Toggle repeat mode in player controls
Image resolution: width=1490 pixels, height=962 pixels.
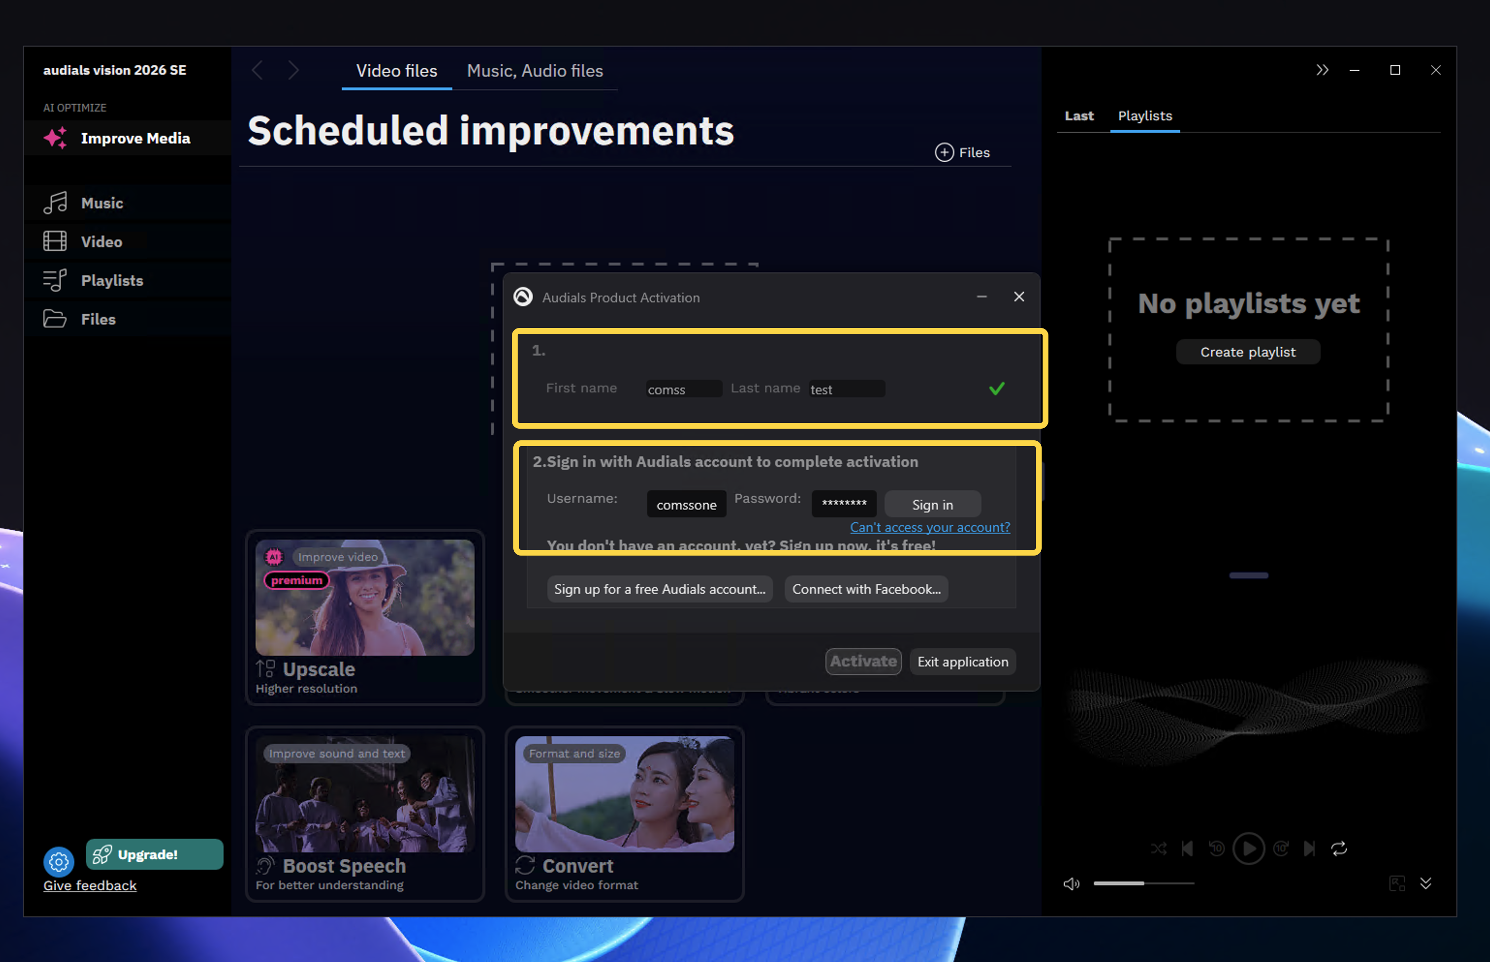coord(1339,848)
